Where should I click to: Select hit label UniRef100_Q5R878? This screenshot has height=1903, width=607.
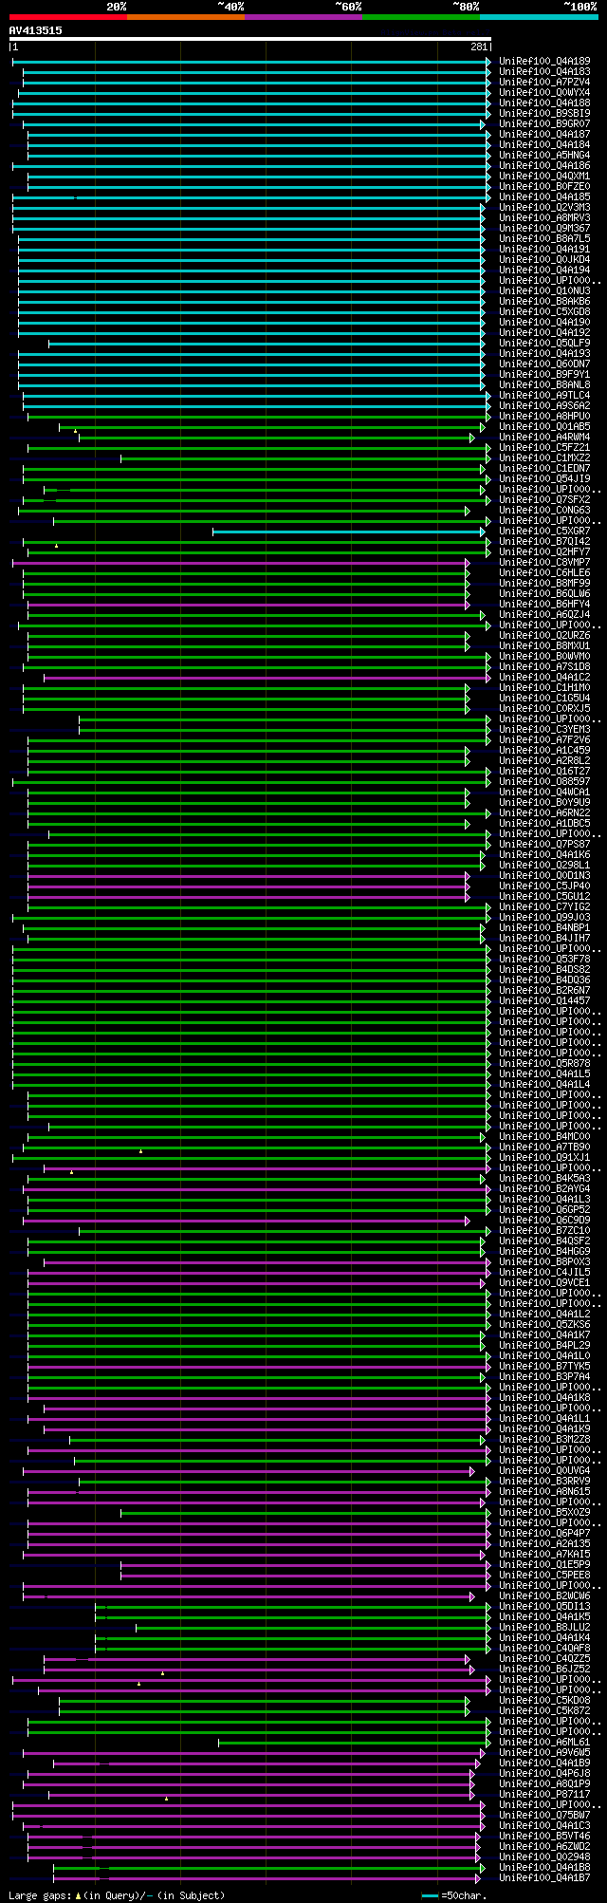coord(544,1064)
